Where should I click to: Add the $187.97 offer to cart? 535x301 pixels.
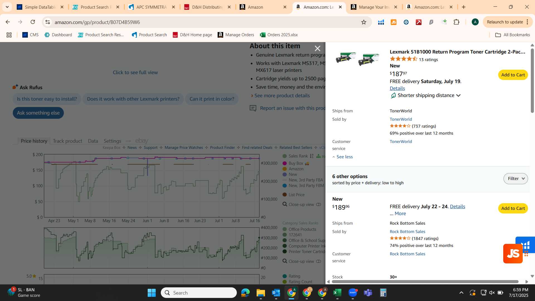pyautogui.click(x=513, y=75)
